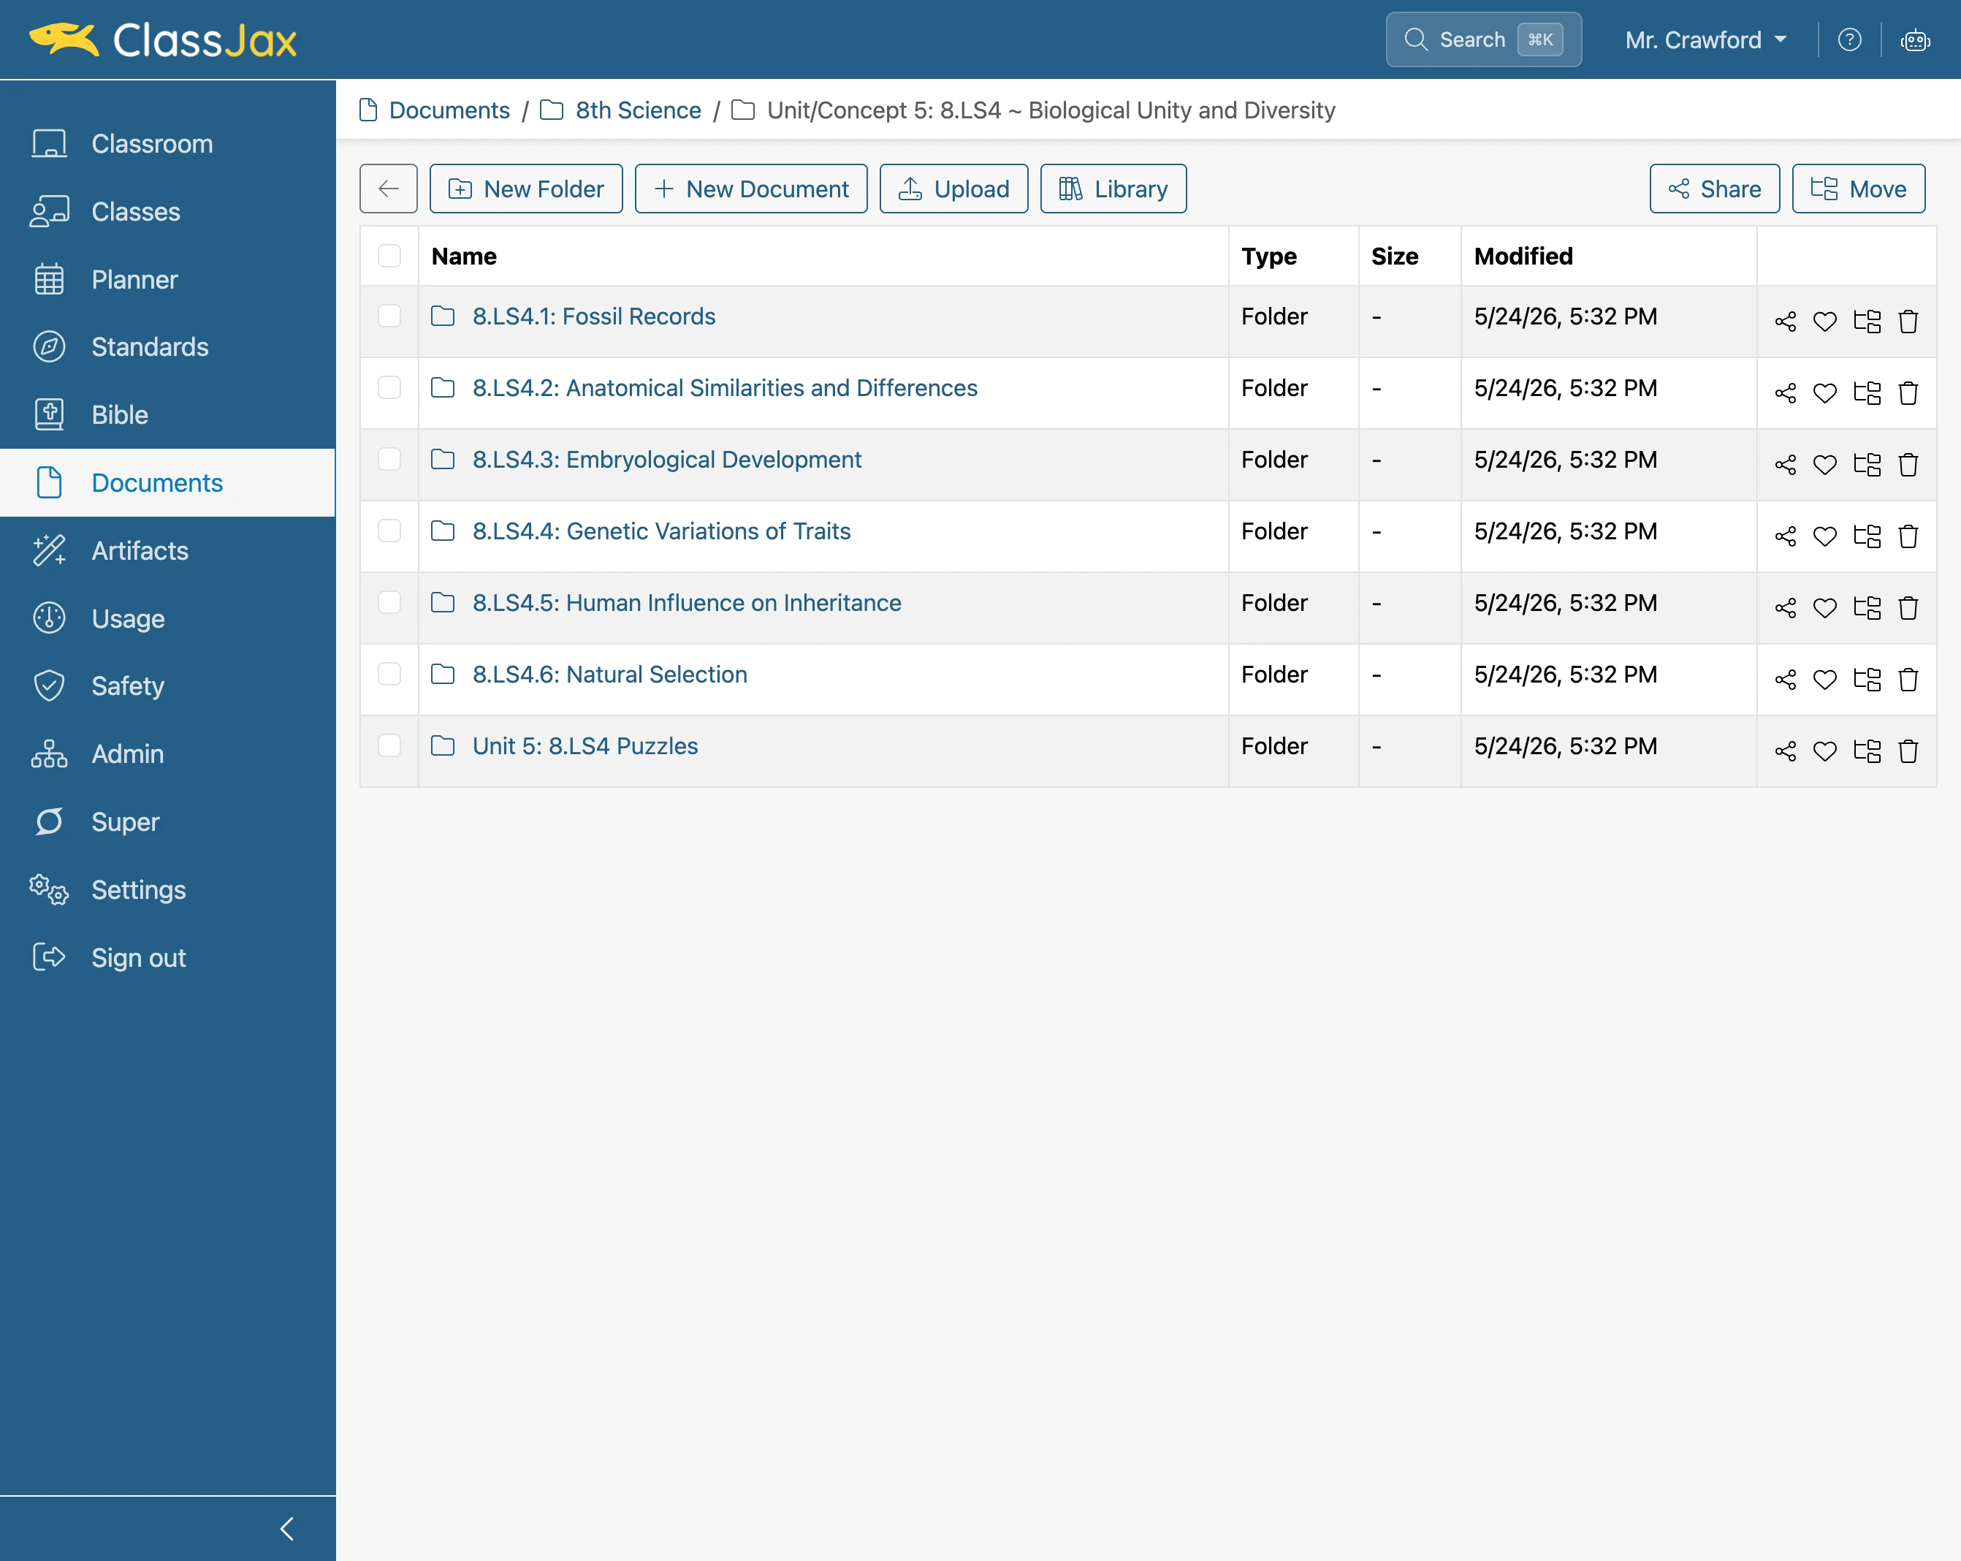Open the help question mark icon
This screenshot has height=1561, width=1961.
pyautogui.click(x=1849, y=40)
